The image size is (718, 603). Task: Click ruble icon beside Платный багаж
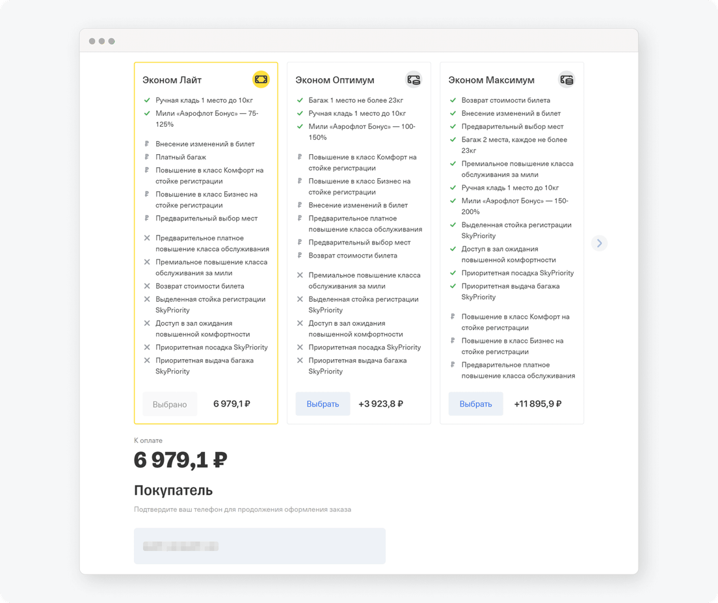[x=147, y=157]
